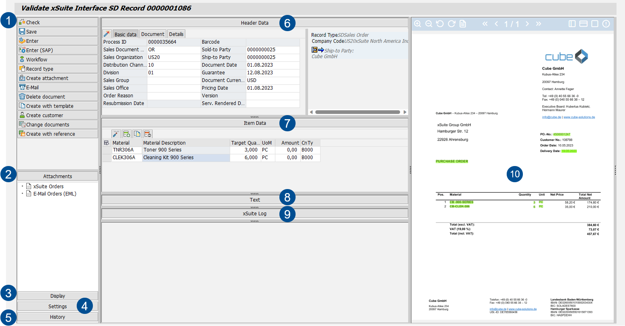Zoom in on the document viewer
625x326 pixels.
pyautogui.click(x=417, y=24)
